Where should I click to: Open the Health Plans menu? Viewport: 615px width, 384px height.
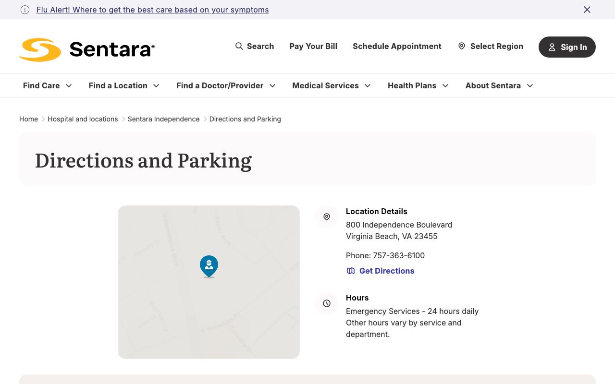418,85
